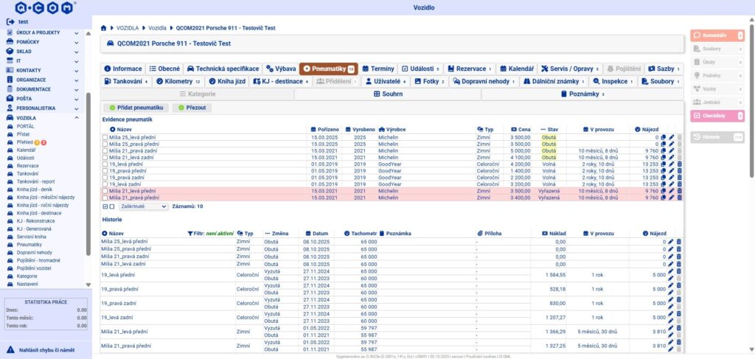The width and height of the screenshot is (755, 359).
Task: Open Servisní kniha in the sidebar
Action: tap(30, 236)
